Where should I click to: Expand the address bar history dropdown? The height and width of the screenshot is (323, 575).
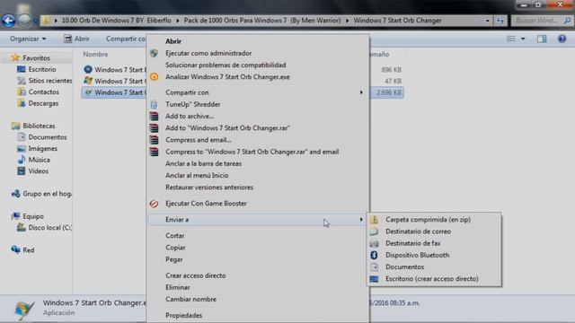487,21
